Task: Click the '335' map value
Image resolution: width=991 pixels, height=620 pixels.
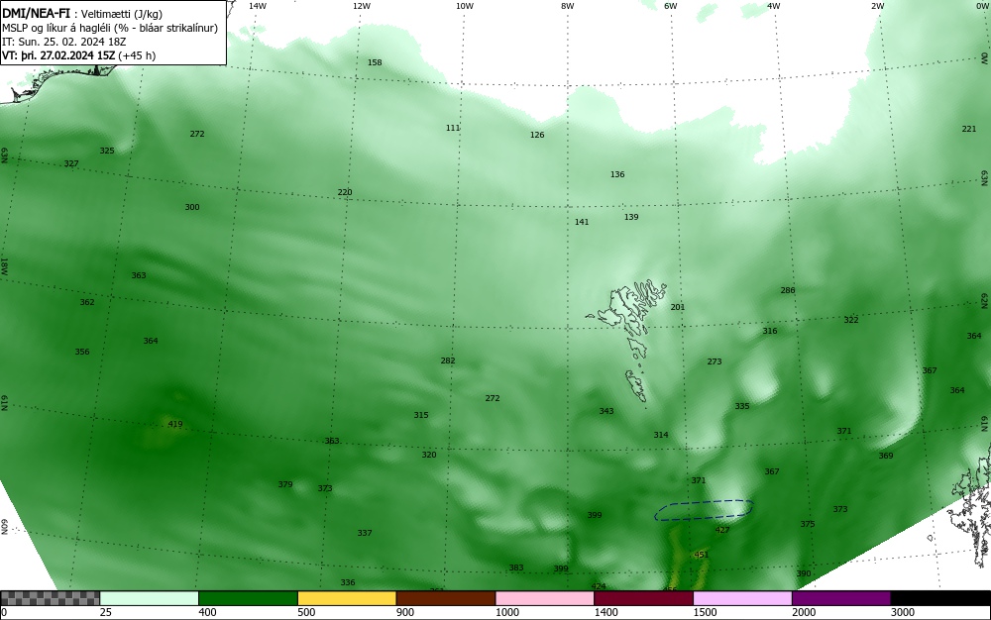Action: tap(742, 406)
